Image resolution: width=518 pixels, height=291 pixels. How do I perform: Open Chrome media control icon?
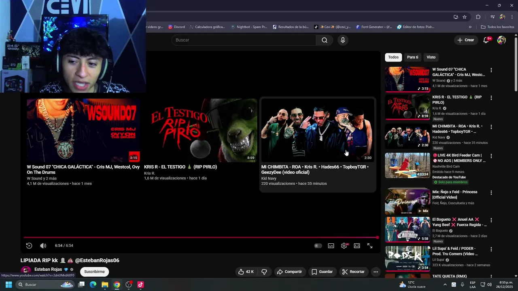(493, 17)
